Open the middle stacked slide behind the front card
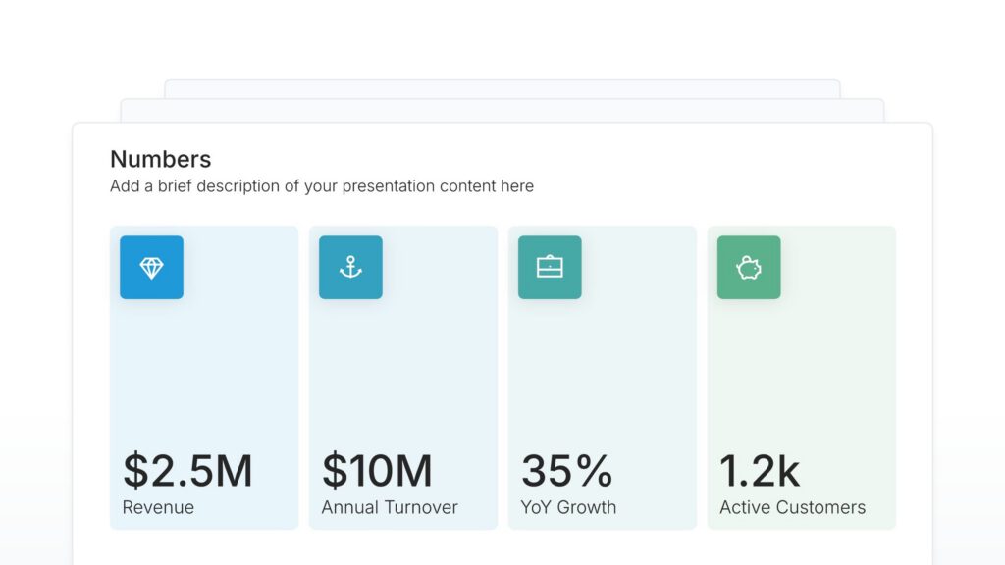 [502, 110]
